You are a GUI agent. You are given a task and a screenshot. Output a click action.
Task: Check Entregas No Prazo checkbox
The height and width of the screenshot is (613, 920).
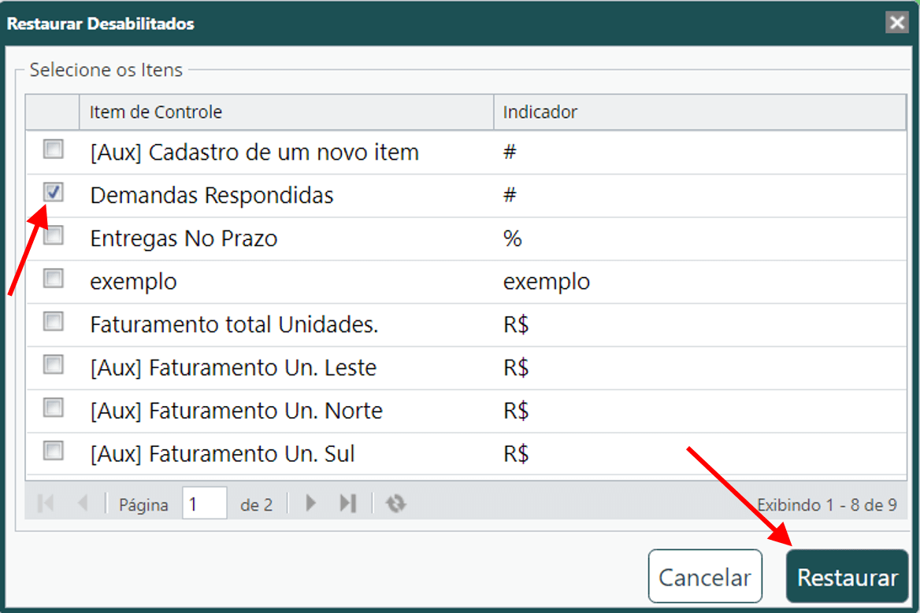(54, 235)
